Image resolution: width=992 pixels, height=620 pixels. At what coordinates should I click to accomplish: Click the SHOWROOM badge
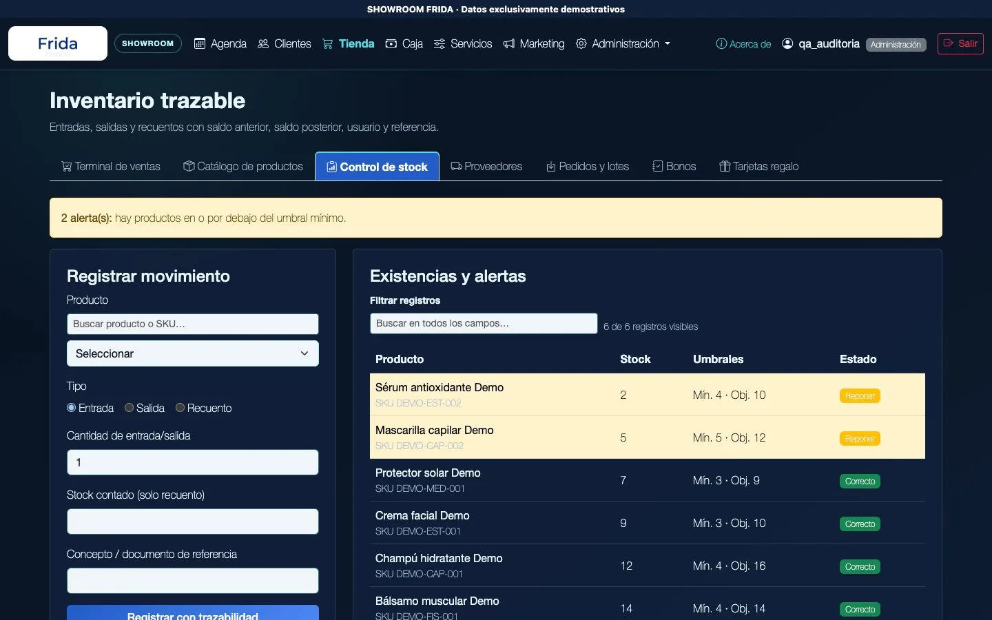tap(148, 43)
